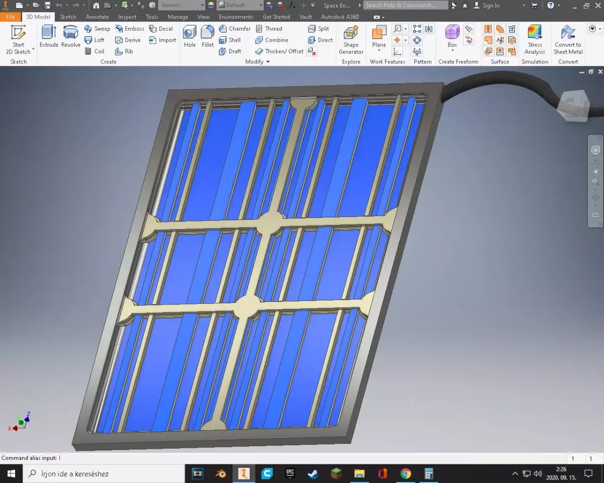The image size is (604, 483).
Task: Open Google Chrome from the taskbar
Action: tap(406, 473)
